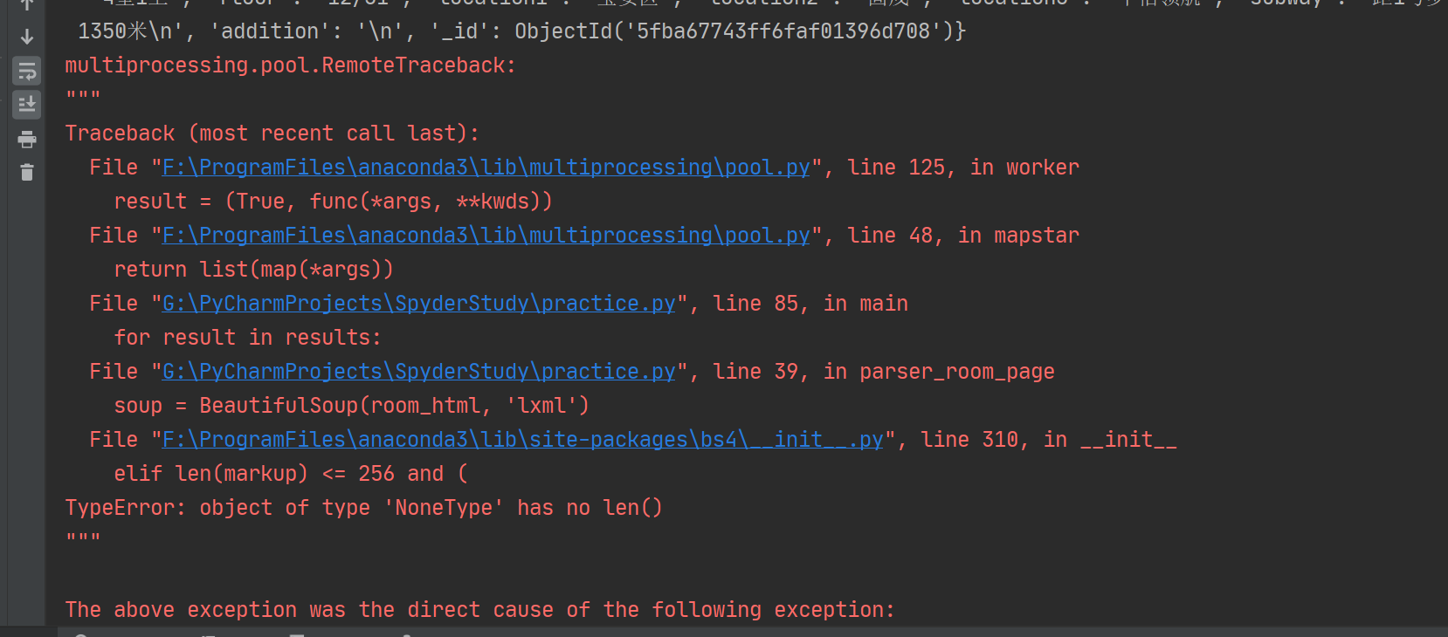This screenshot has width=1448, height=637.
Task: Click 'line 125, in worker' text
Action: pos(963,168)
